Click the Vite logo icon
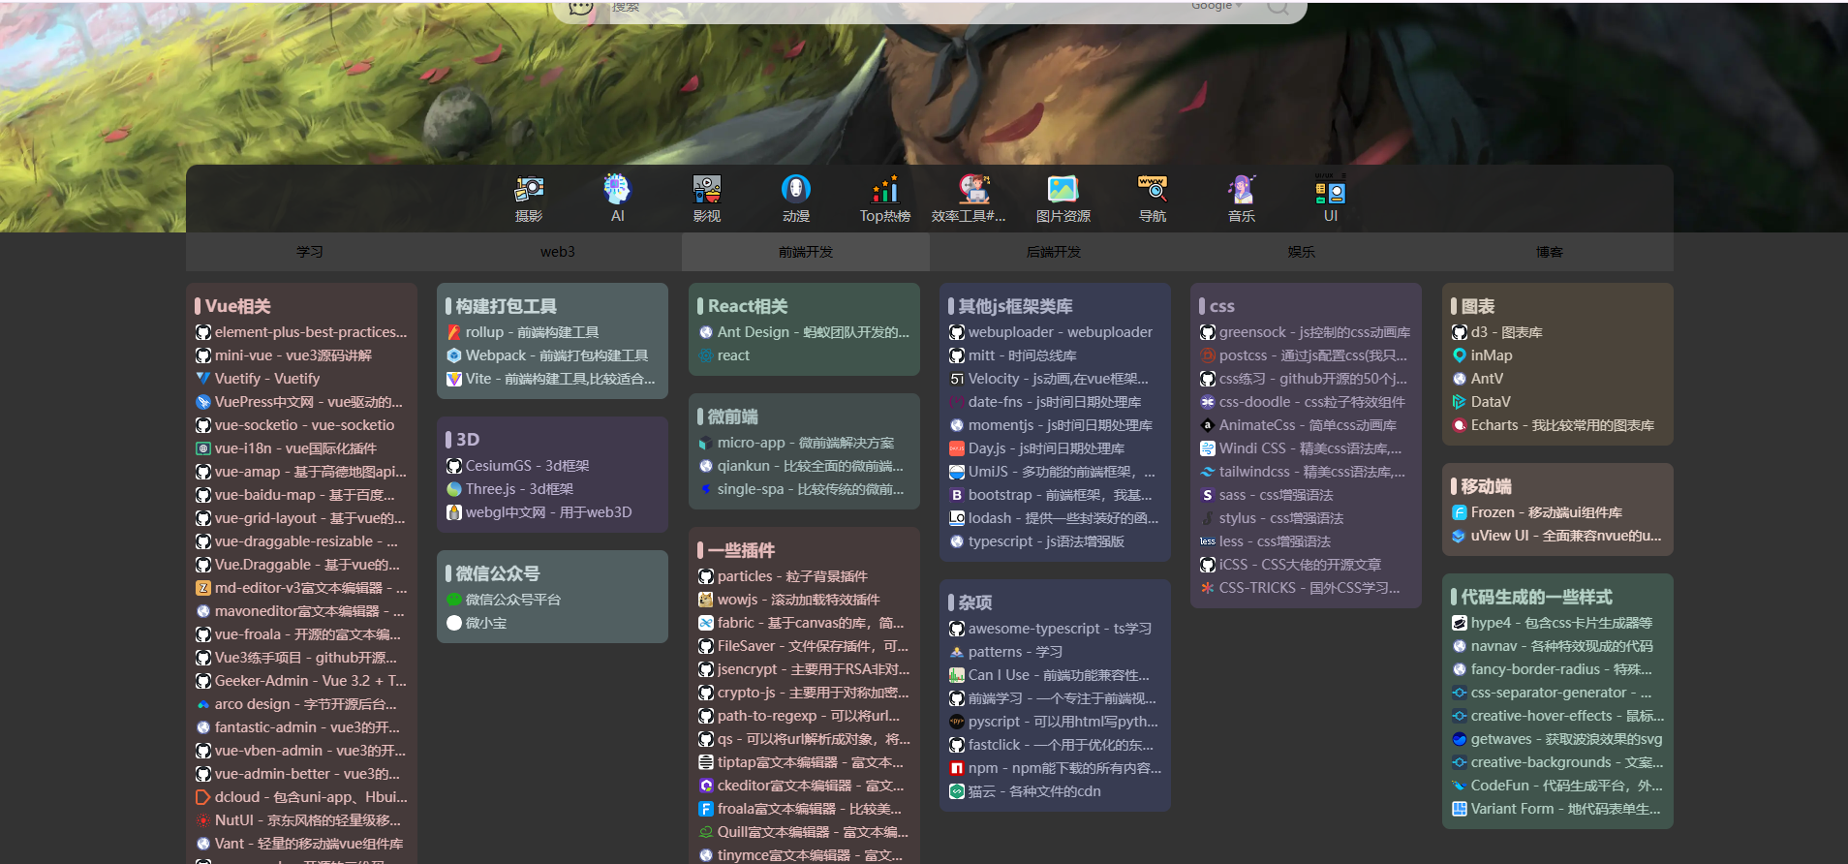 pos(454,379)
